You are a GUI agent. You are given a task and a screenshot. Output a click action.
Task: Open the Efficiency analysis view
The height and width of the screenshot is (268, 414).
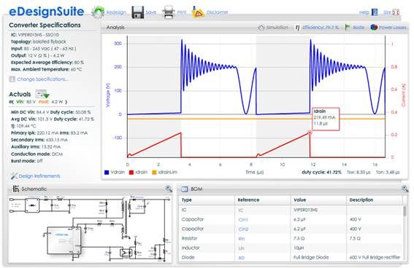tap(317, 28)
